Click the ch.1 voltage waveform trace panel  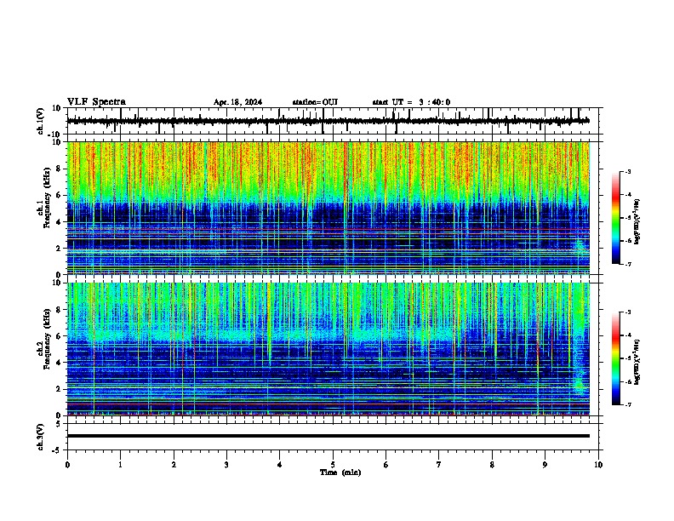point(333,121)
